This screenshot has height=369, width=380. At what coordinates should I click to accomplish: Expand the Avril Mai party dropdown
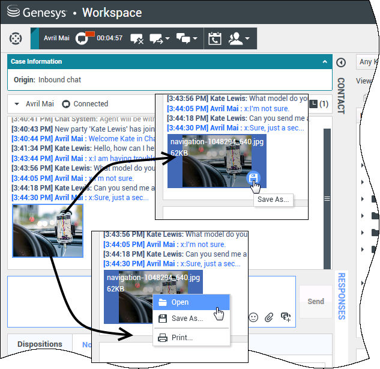tap(17, 104)
